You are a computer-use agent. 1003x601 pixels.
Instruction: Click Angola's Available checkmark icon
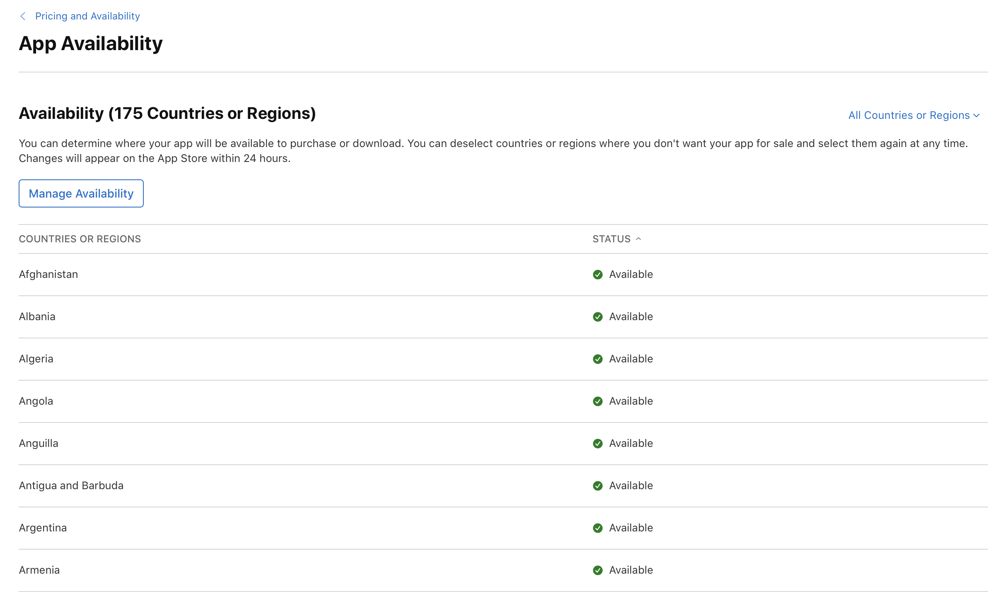598,401
